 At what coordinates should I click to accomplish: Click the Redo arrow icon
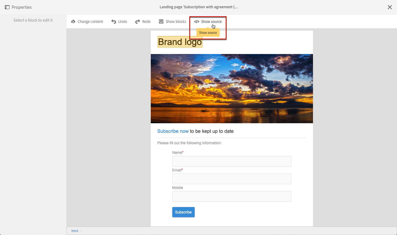tap(137, 22)
